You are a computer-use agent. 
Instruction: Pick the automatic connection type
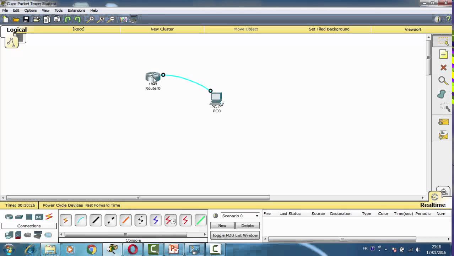(x=66, y=220)
